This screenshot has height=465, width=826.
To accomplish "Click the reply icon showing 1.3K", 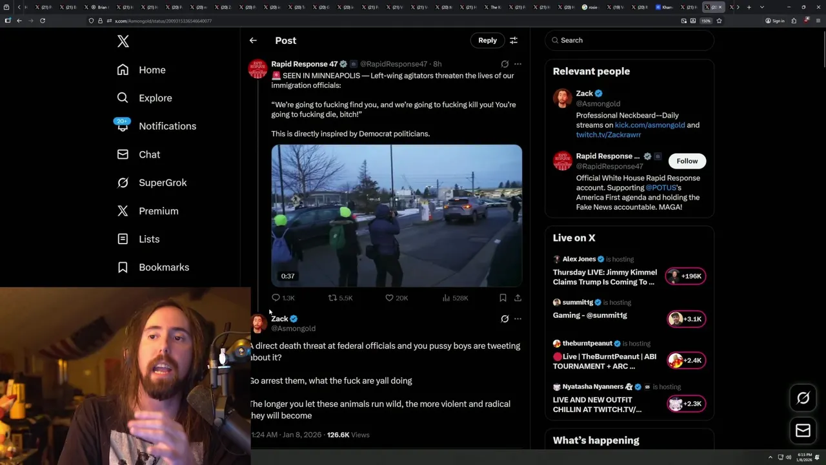I will click(x=283, y=298).
